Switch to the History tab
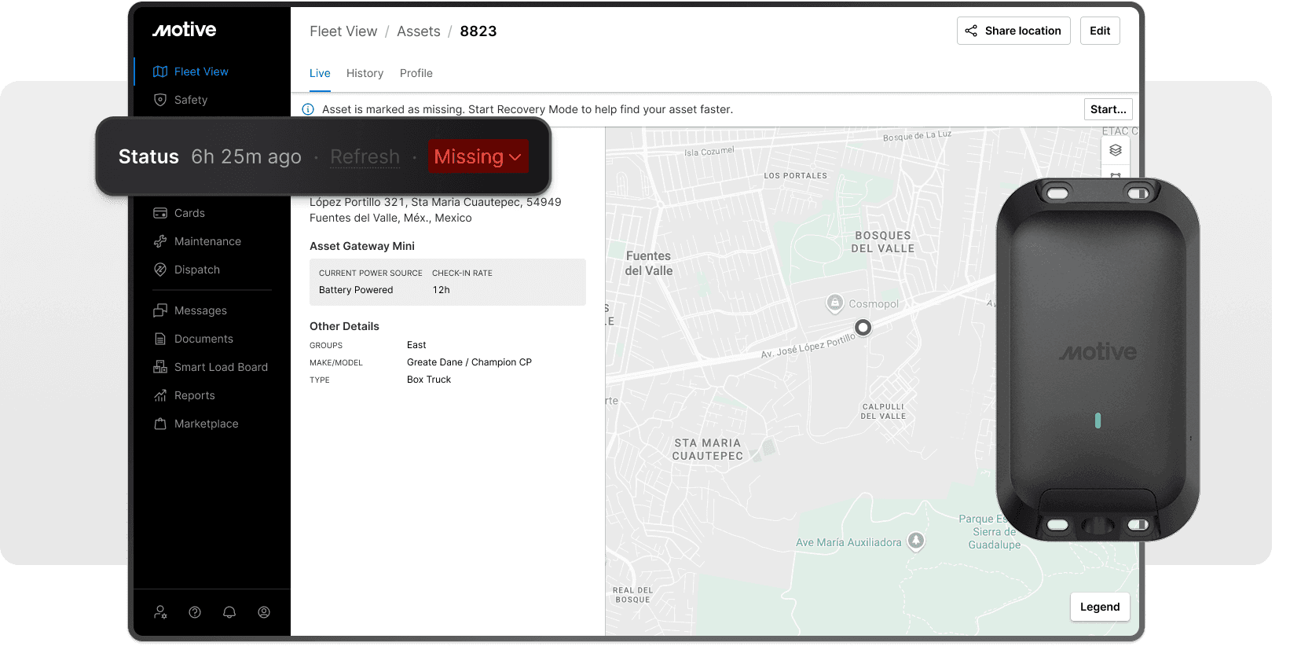Screen dimensions: 1290x646 click(365, 73)
